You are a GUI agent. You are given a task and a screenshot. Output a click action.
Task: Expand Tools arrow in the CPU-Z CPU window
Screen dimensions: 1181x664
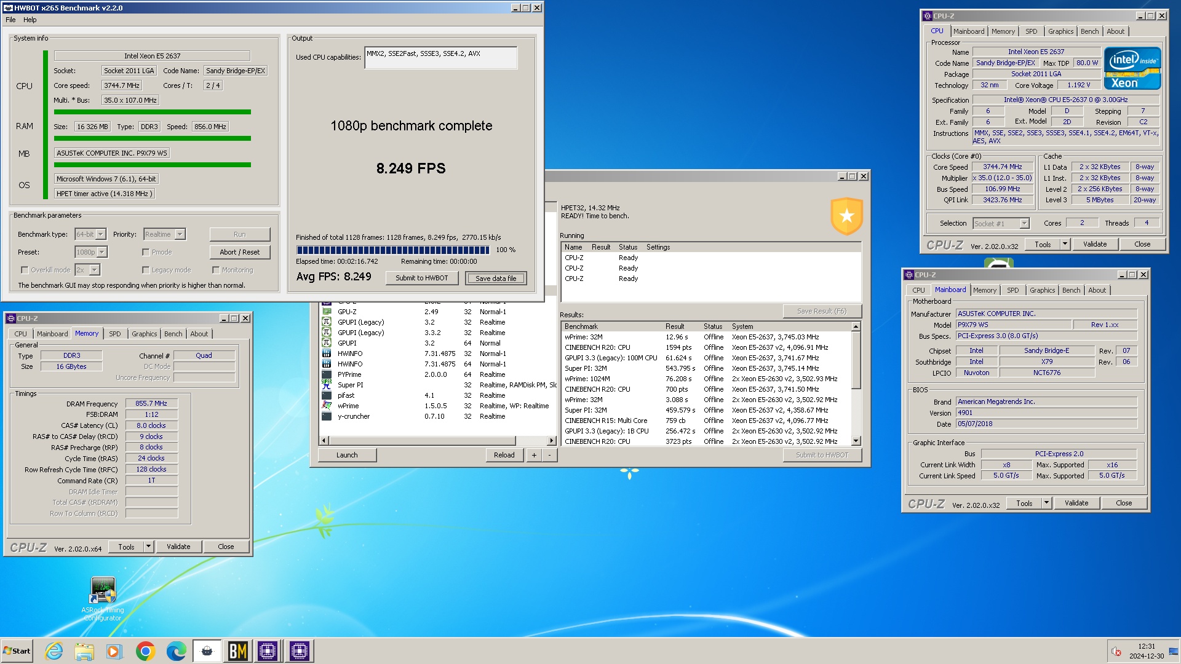1065,244
